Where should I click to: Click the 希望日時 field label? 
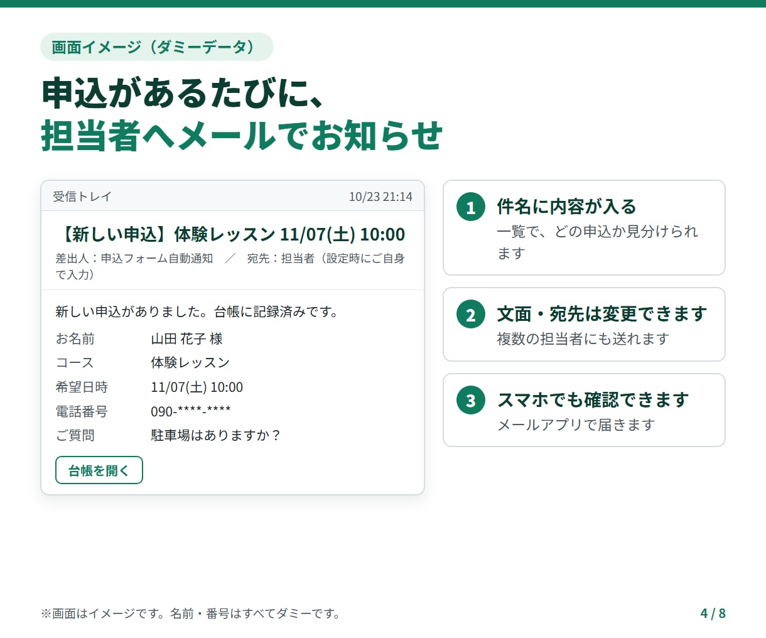click(x=82, y=387)
